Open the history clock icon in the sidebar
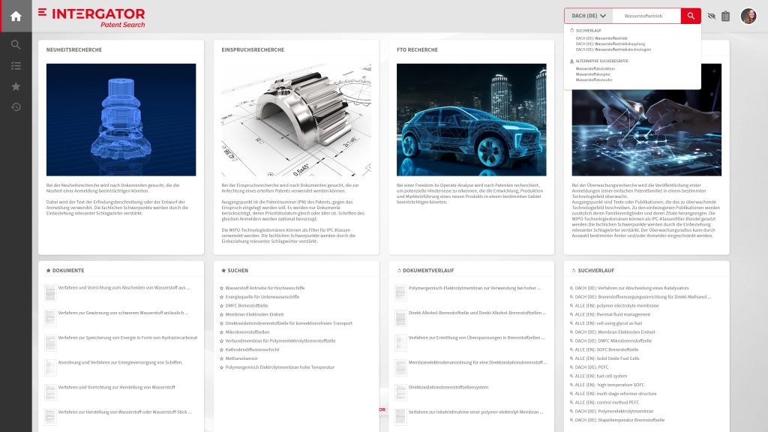This screenshot has width=768, height=432. pyautogui.click(x=16, y=107)
